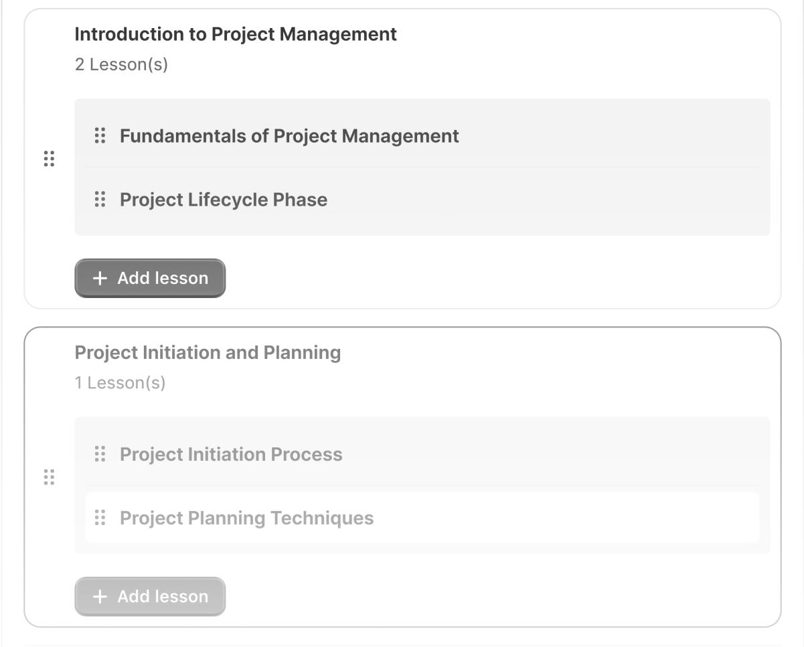Grab the Introduction to Project Management section drag handle
This screenshot has height=647, width=804.
pyautogui.click(x=49, y=159)
